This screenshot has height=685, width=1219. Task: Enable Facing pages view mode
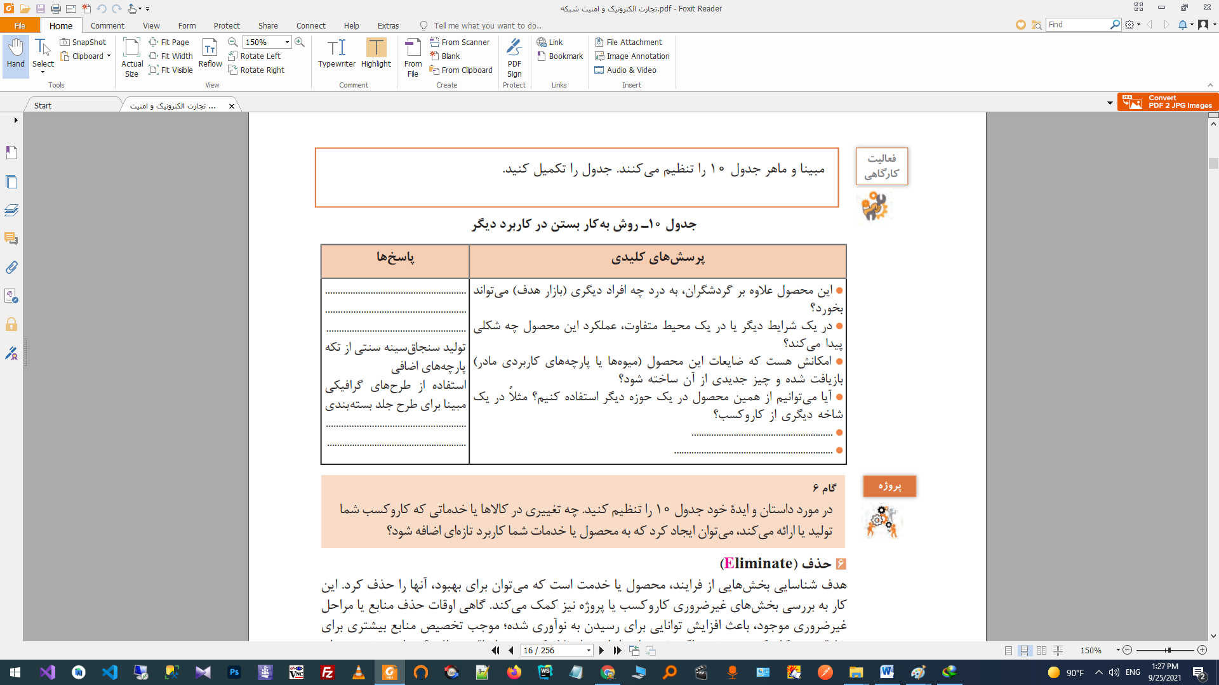tap(1041, 650)
